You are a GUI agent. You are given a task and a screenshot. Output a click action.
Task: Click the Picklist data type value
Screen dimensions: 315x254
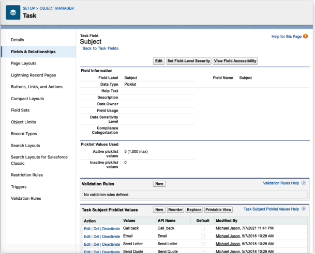click(130, 84)
